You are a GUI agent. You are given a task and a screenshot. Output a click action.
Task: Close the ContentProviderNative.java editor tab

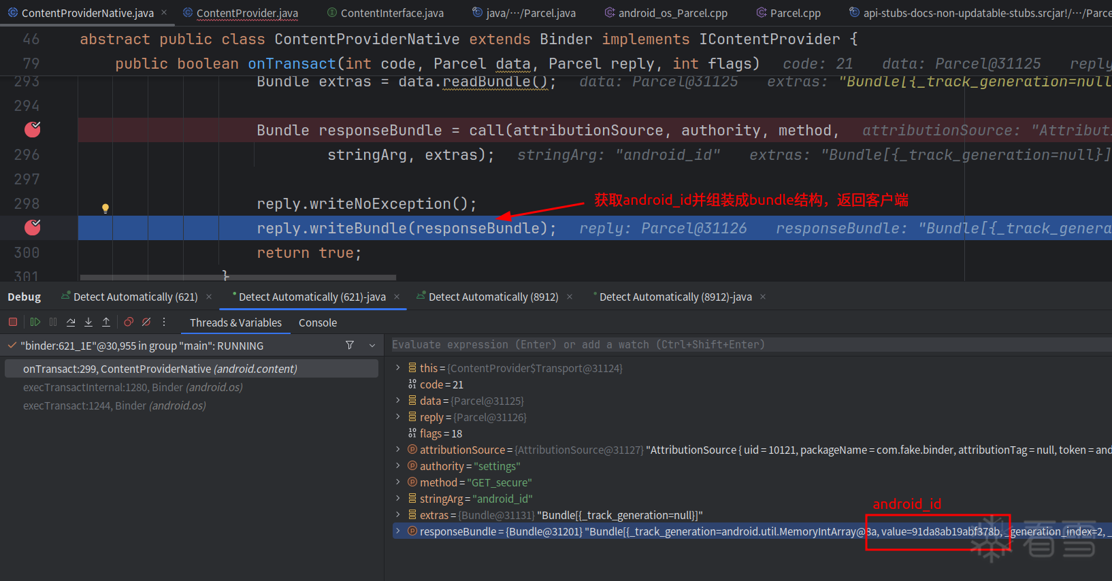coord(164,12)
